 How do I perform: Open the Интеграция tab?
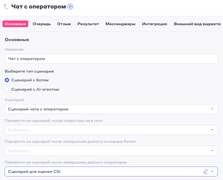154,24
